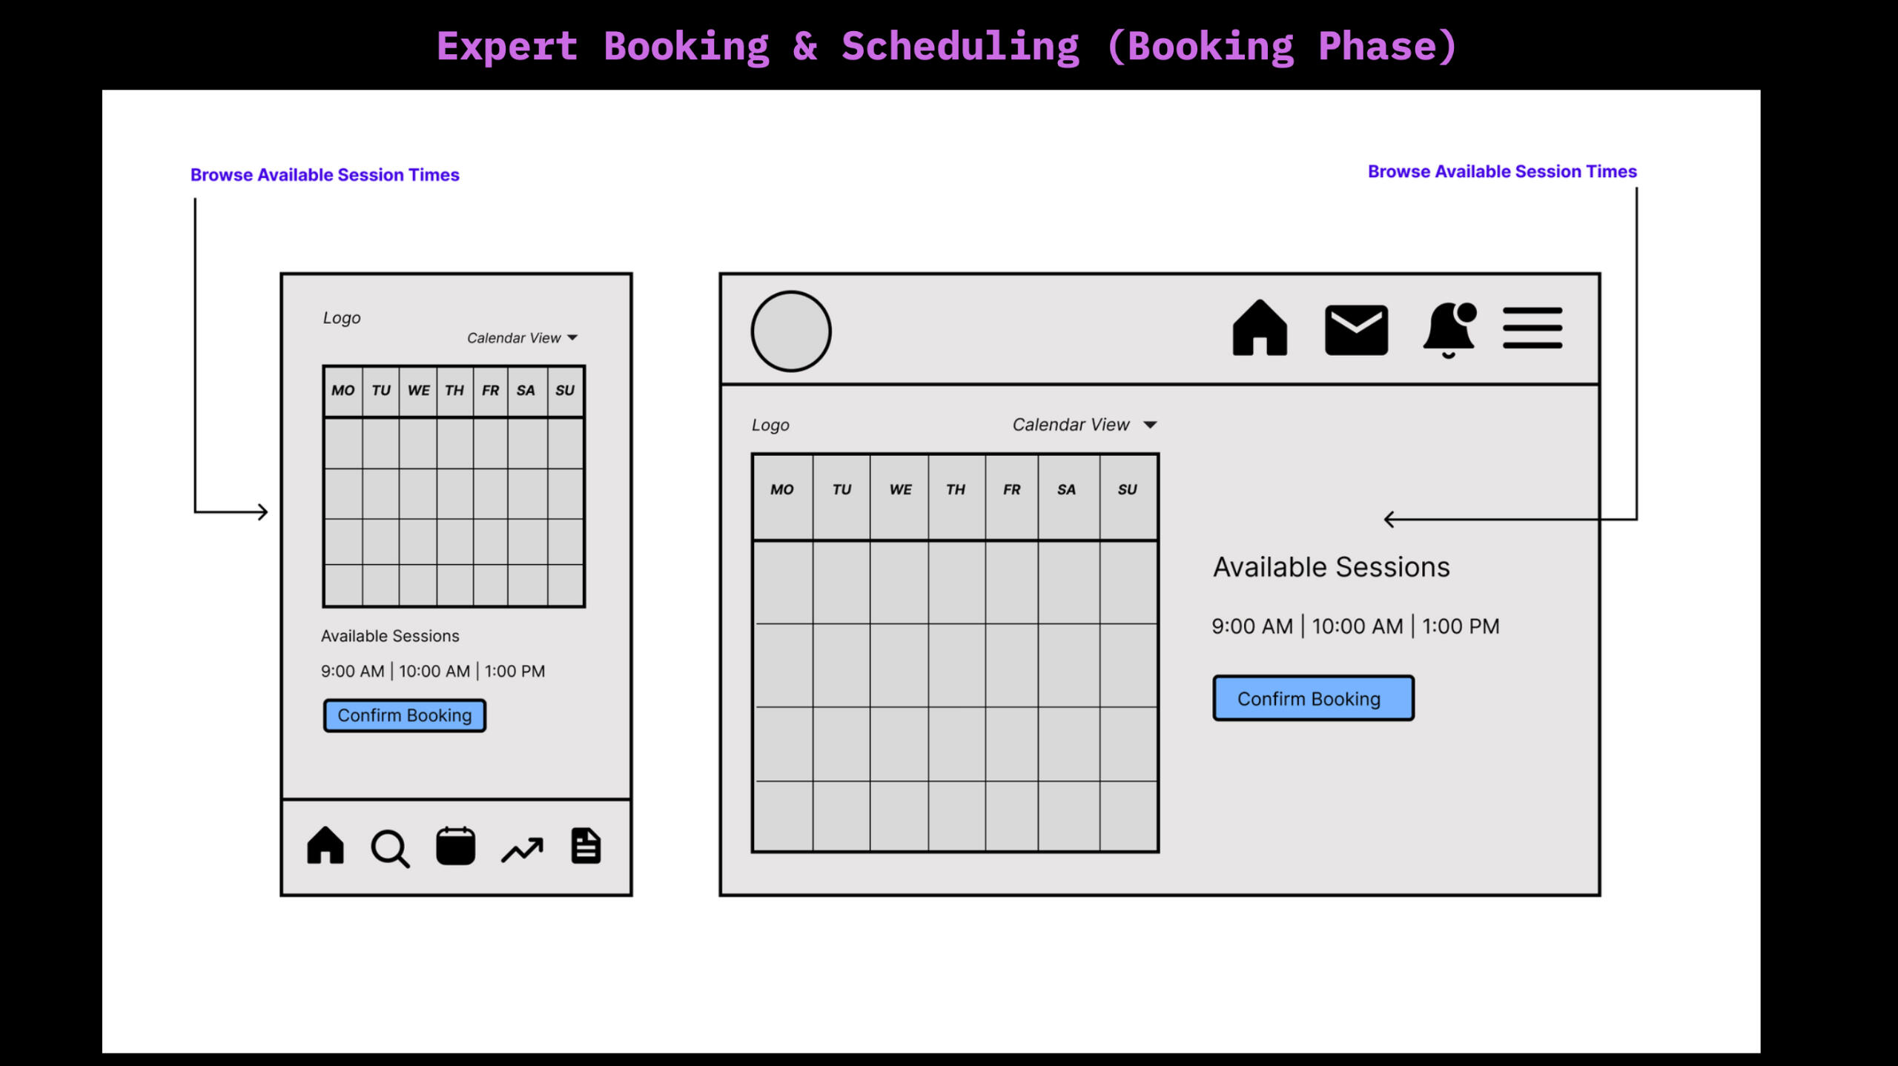The image size is (1898, 1066).
Task: Select the 1:00 PM mobile session time
Action: pyautogui.click(x=515, y=672)
